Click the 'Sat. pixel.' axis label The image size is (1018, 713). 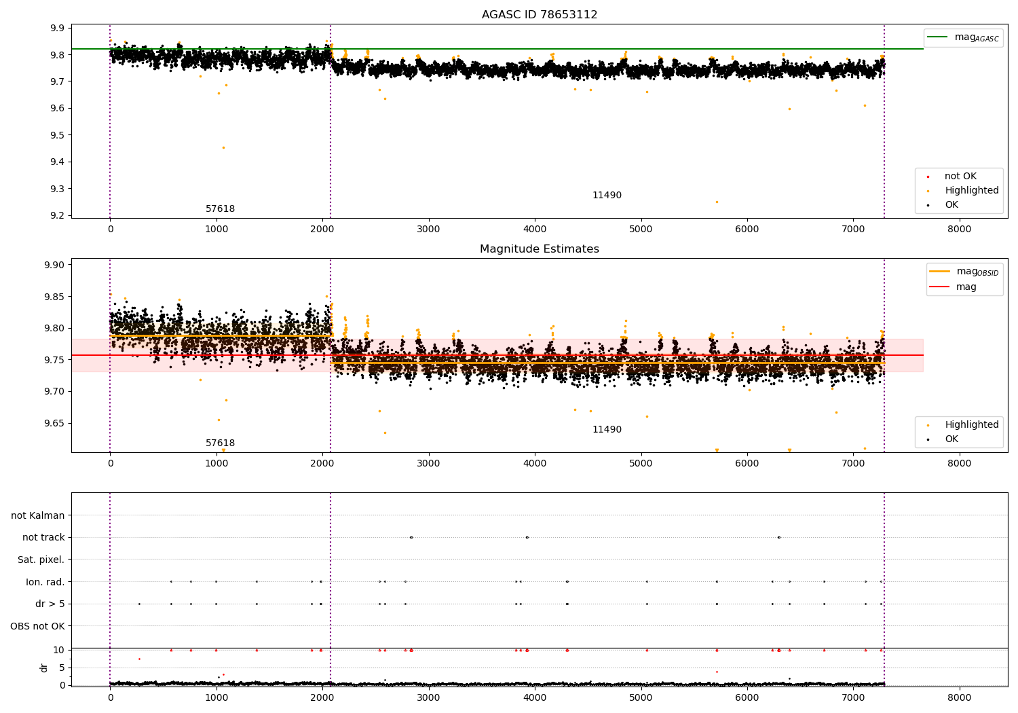tap(41, 560)
